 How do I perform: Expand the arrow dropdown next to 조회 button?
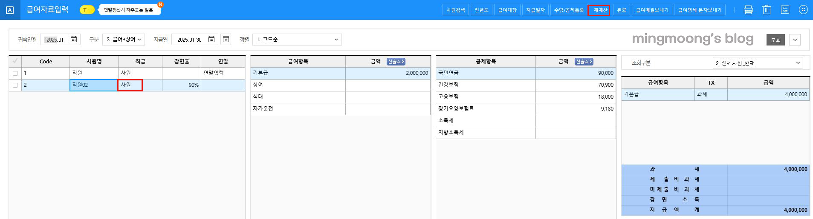point(795,40)
